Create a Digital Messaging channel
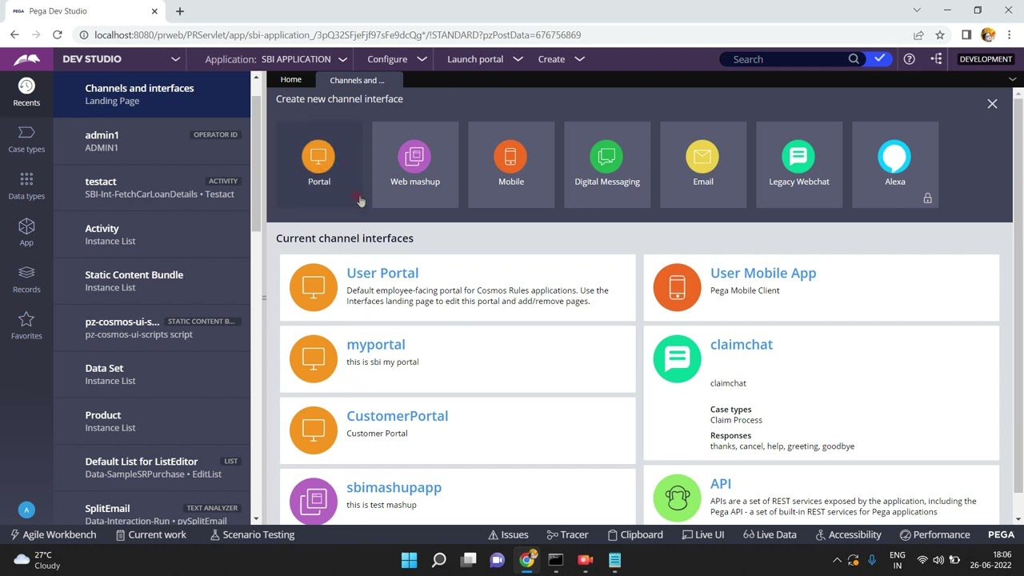 point(607,165)
